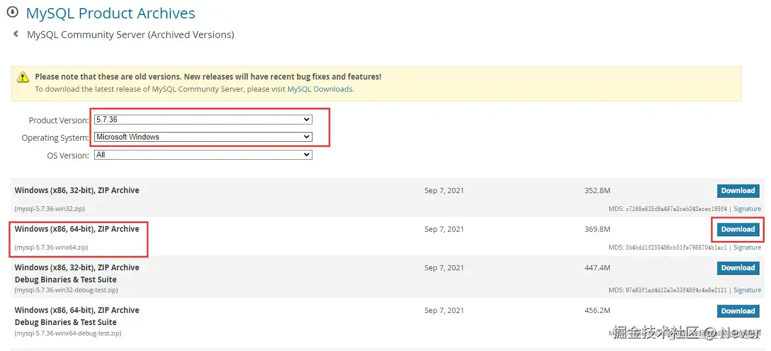Follow the MySQL Downloads link in the notice
Screen dimensions: 771x351
point(319,89)
